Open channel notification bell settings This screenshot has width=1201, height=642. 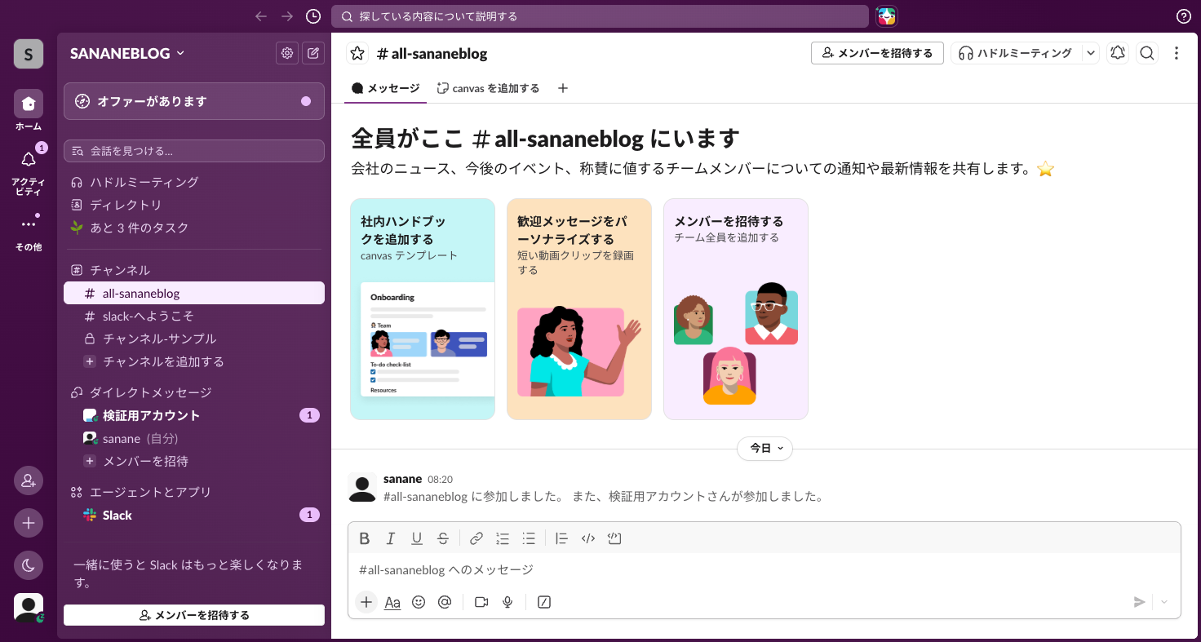point(1118,53)
